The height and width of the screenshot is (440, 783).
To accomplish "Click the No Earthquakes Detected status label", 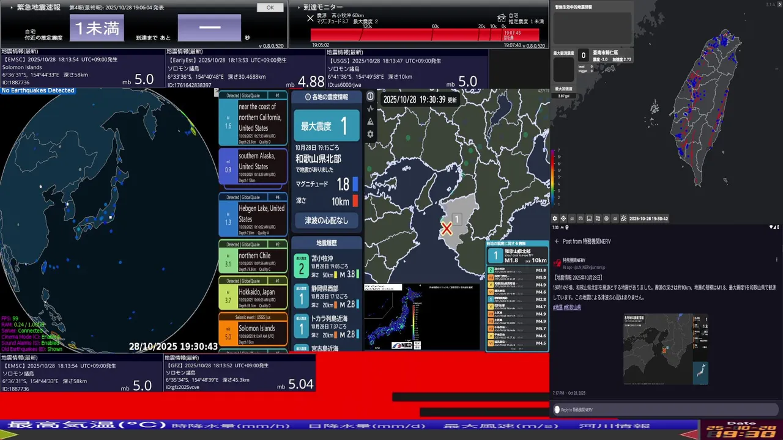I will (37, 90).
